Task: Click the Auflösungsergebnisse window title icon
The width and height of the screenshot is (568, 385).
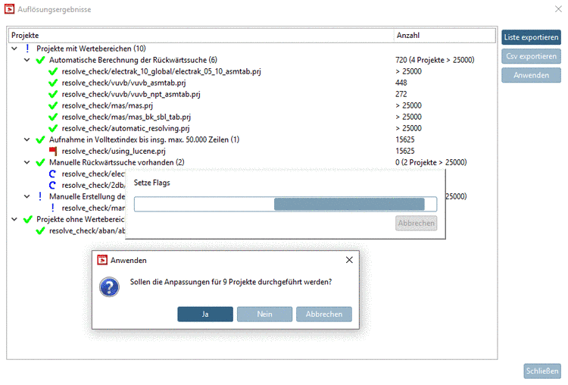Action: [x=9, y=9]
